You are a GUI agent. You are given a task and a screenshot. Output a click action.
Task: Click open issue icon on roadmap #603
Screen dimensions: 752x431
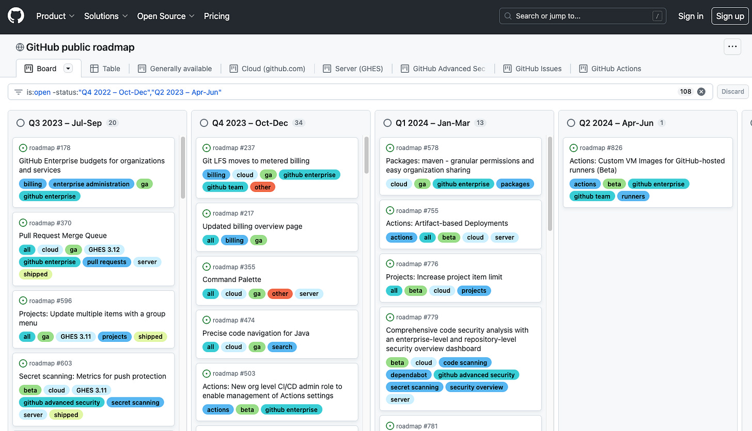23,363
